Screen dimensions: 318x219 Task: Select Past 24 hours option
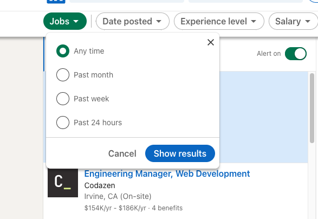click(63, 123)
